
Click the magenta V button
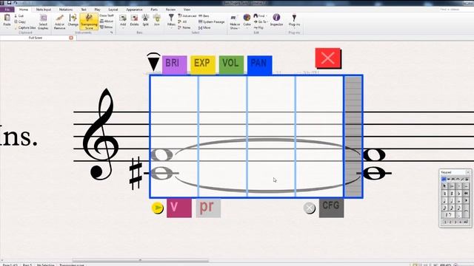[179, 208]
